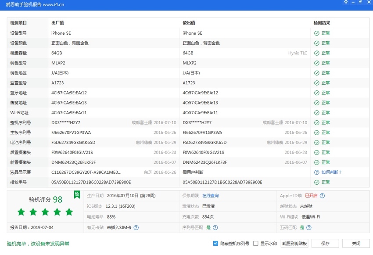The height and width of the screenshot is (255, 373).
Task: Click the help icon beside 序列号匹配
Action: [x=215, y=228]
